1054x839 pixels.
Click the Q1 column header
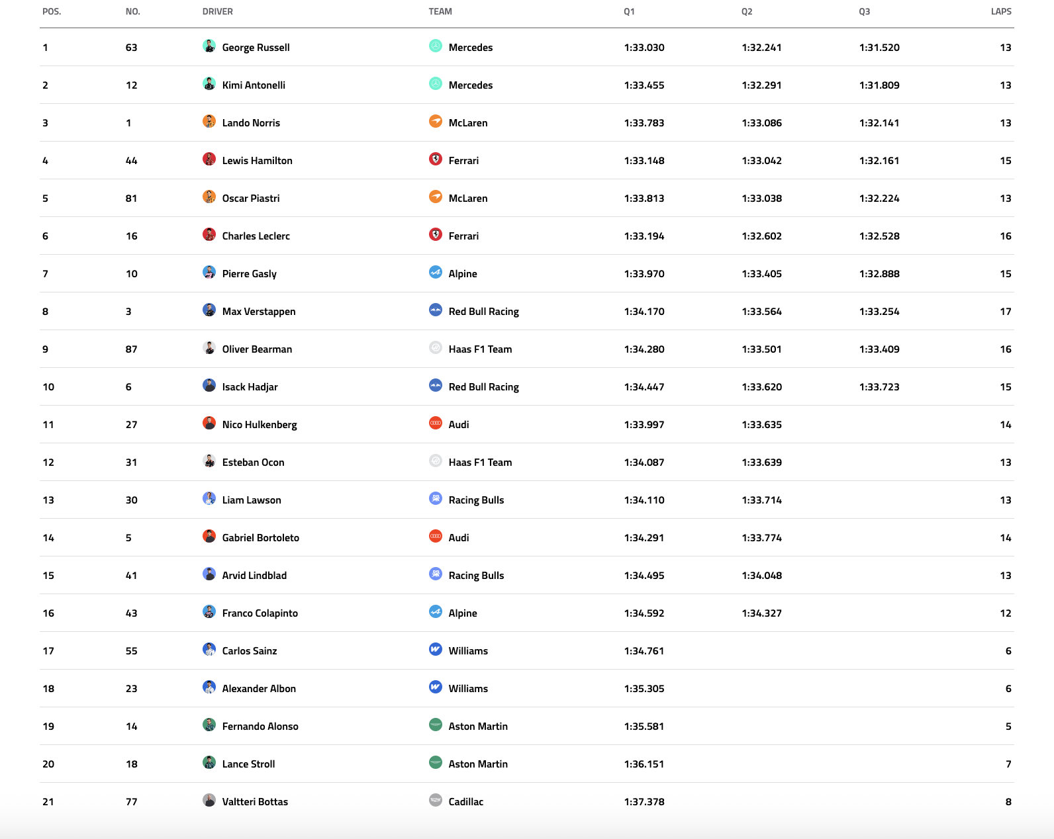point(629,12)
